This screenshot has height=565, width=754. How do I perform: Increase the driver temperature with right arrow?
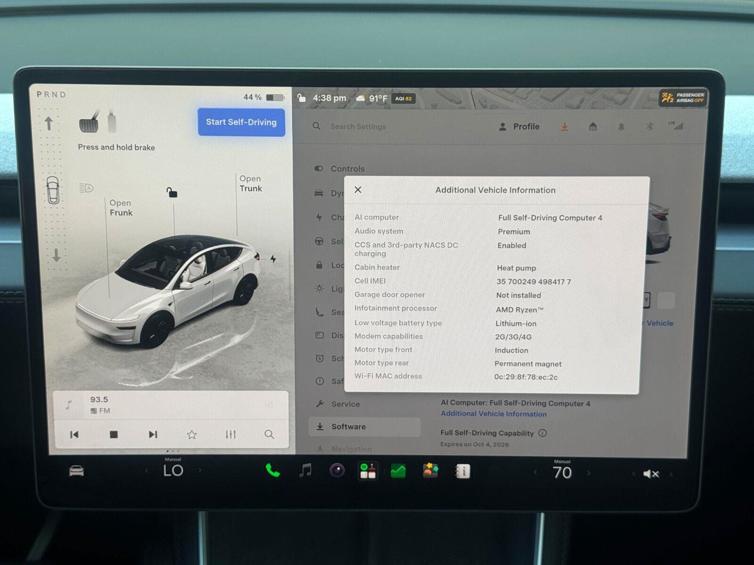click(x=200, y=470)
